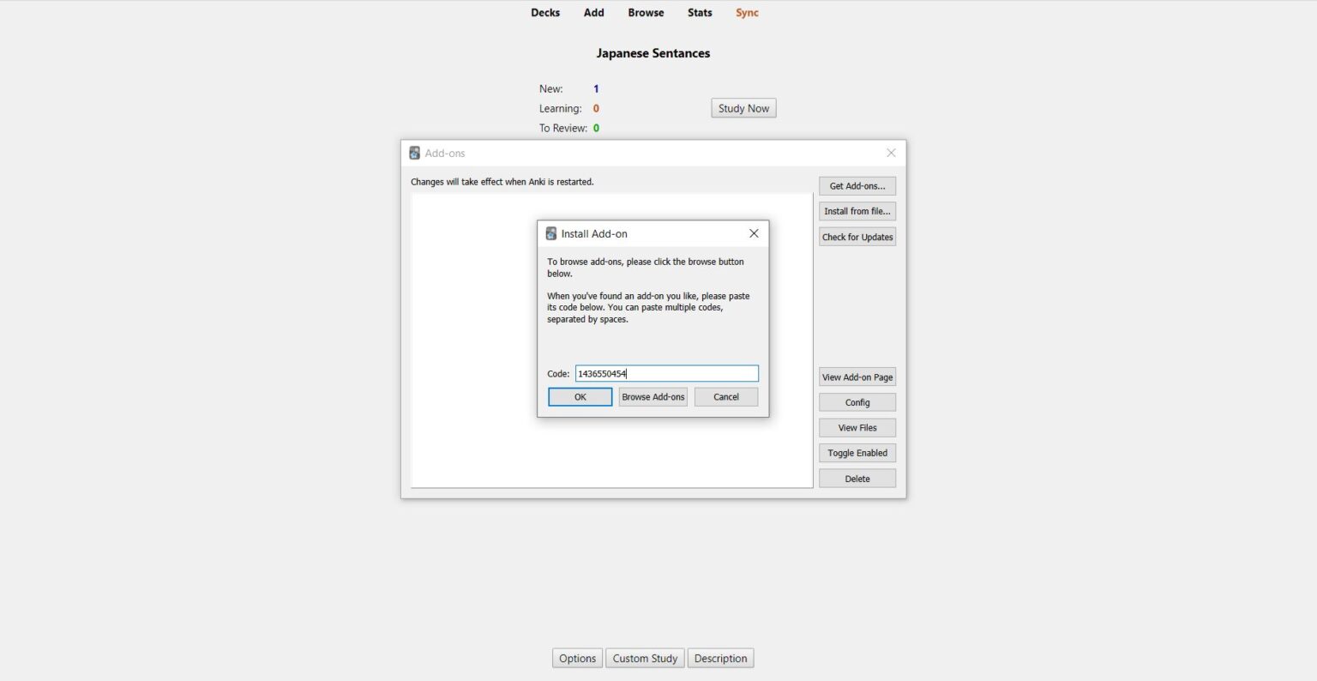This screenshot has height=681, width=1317.
Task: Click Get Add-ons button
Action: pyautogui.click(x=857, y=185)
